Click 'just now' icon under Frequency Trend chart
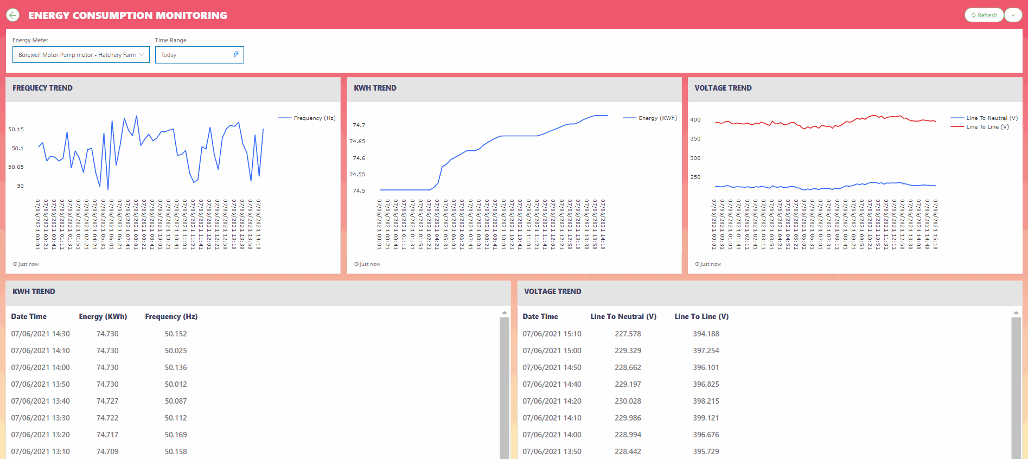This screenshot has height=459, width=1028. [x=15, y=264]
